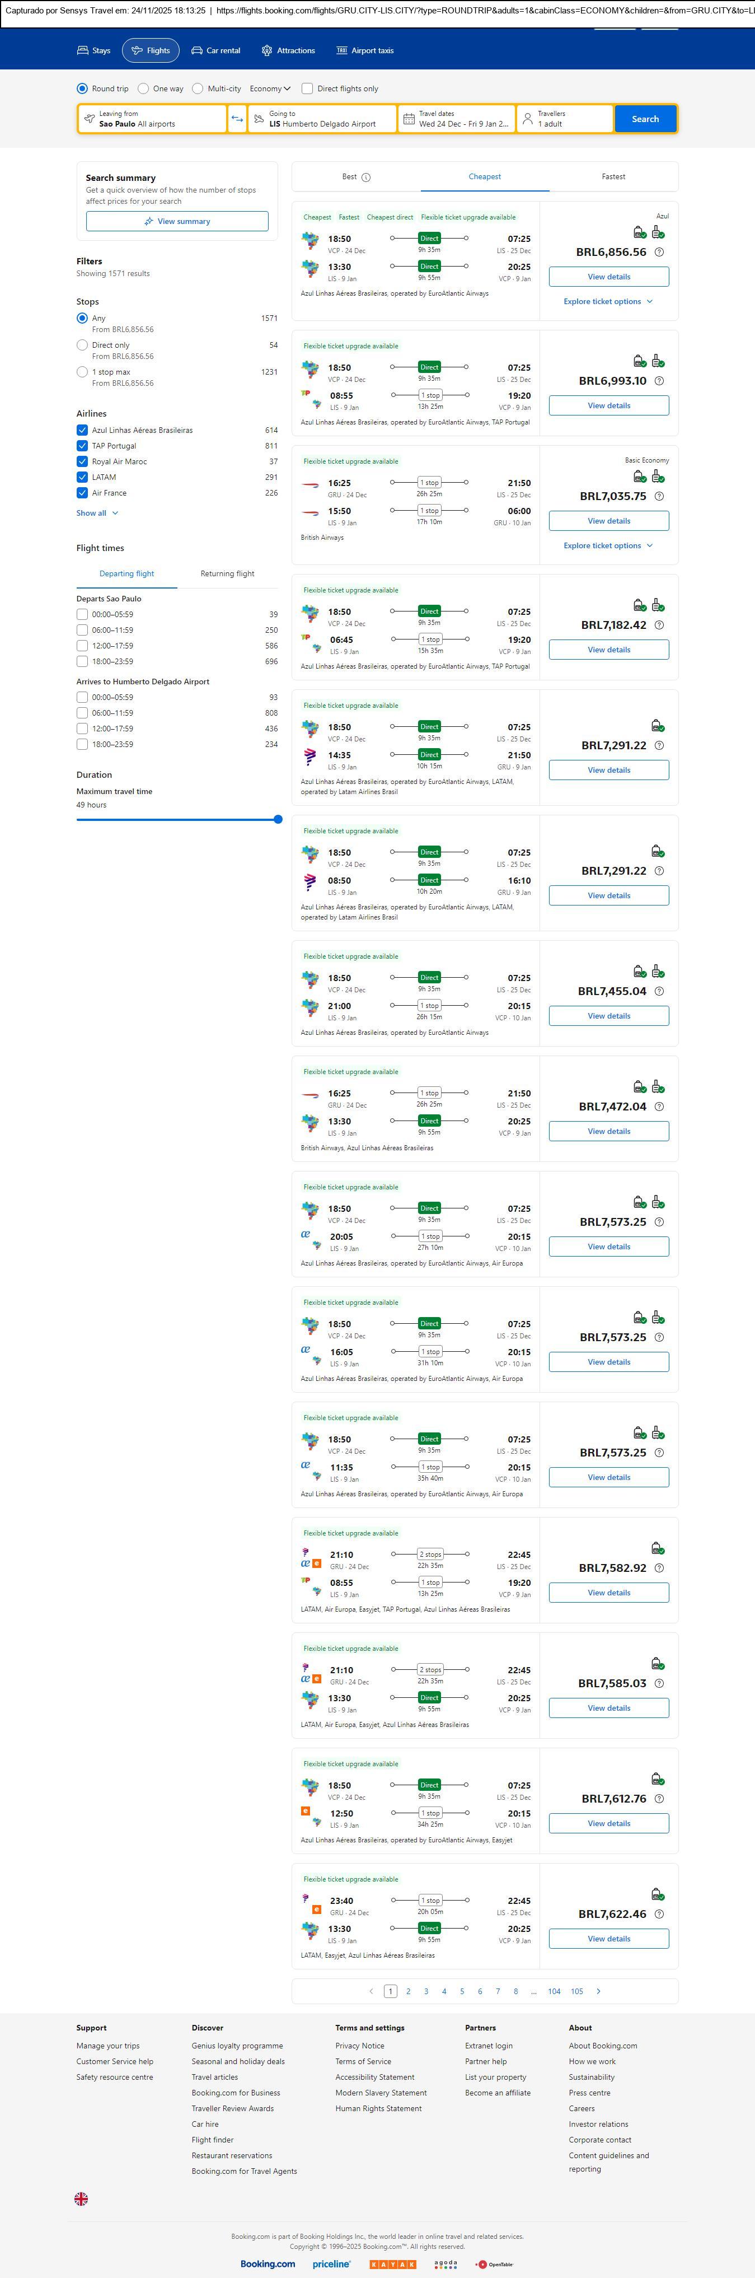
Task: Select the One way radio button
Action: point(143,89)
